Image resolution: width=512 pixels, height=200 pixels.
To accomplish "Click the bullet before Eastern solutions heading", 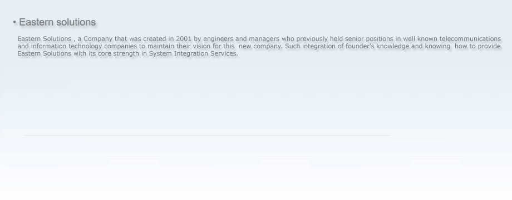I will [14, 22].
